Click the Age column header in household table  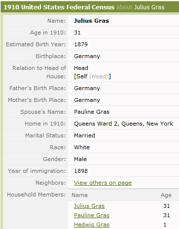pos(166,195)
